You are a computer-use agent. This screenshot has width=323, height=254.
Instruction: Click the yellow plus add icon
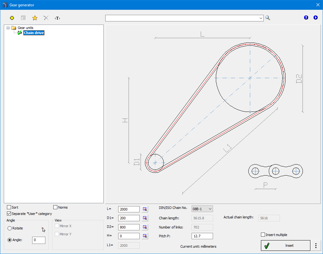(x=12, y=18)
